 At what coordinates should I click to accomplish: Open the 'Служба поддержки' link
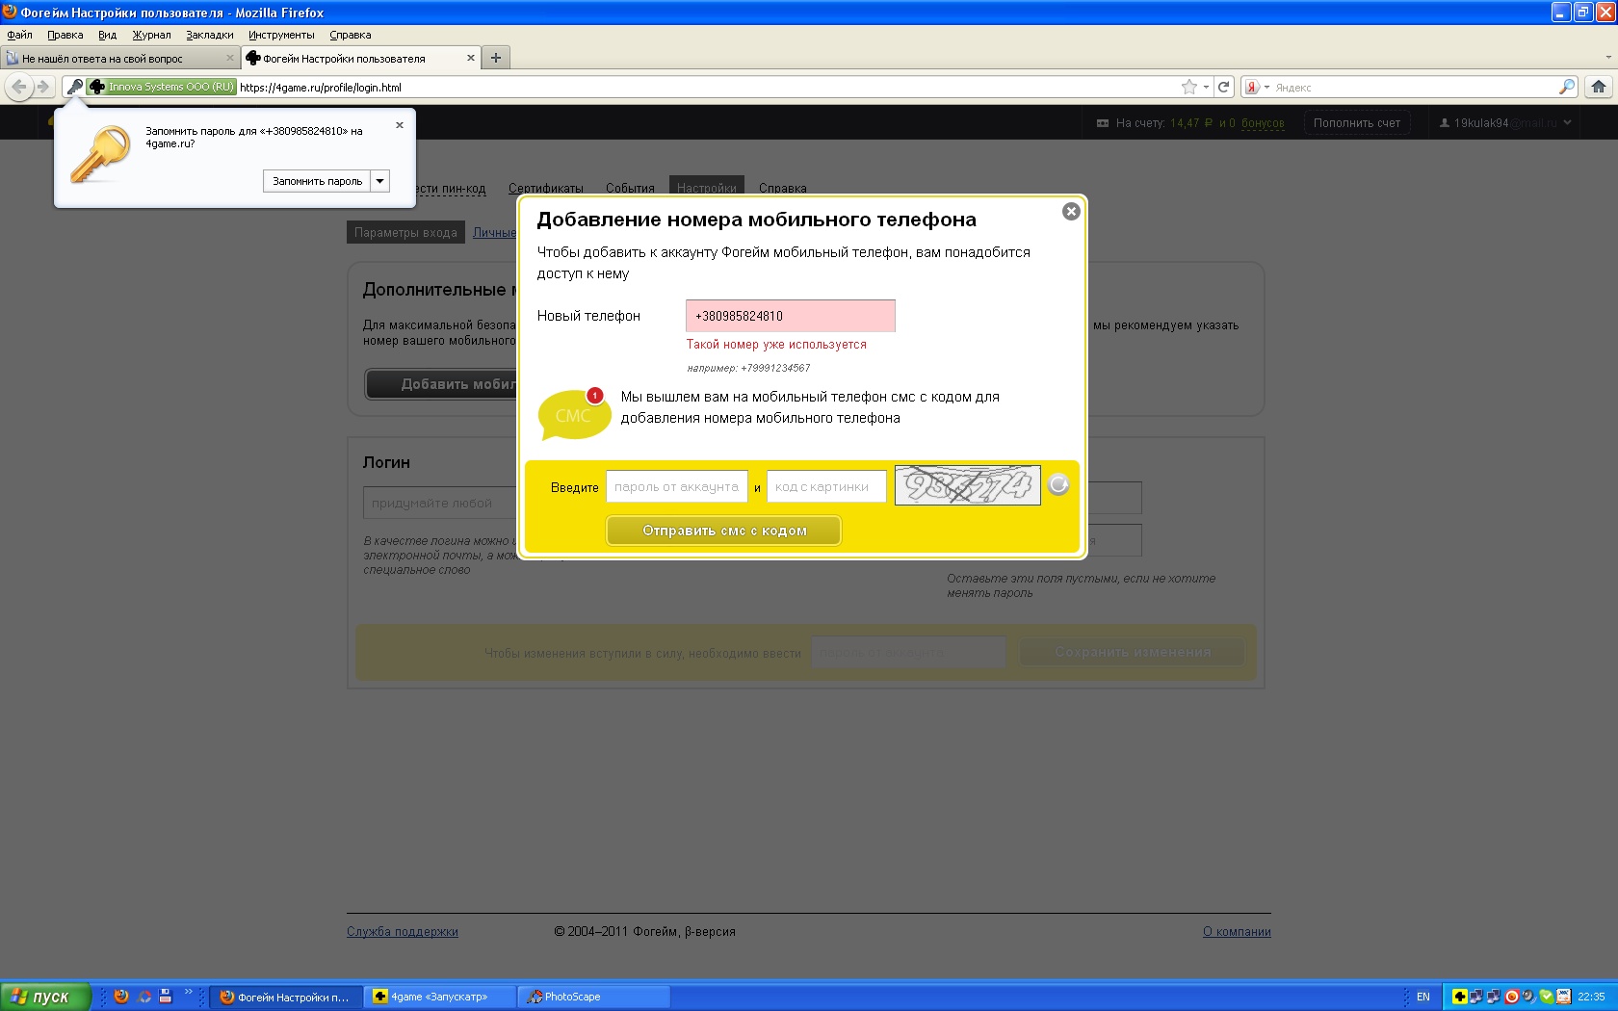[x=403, y=932]
